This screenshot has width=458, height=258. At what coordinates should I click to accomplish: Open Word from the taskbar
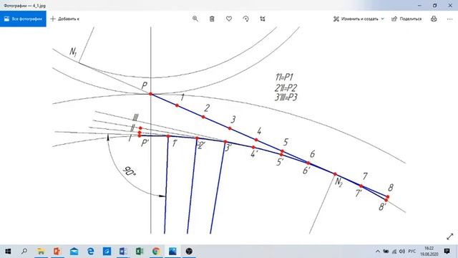(x=123, y=252)
